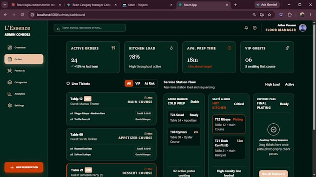Click the Avg. Prep Time clock icon

[x=230, y=48]
